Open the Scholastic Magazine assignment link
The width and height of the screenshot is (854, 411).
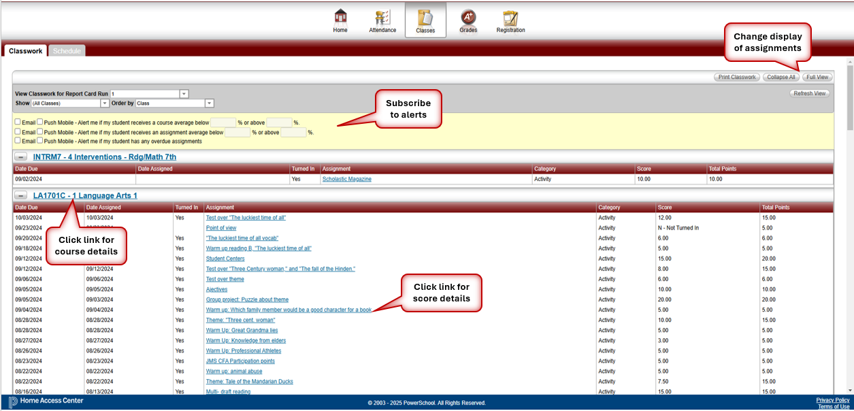coord(346,179)
